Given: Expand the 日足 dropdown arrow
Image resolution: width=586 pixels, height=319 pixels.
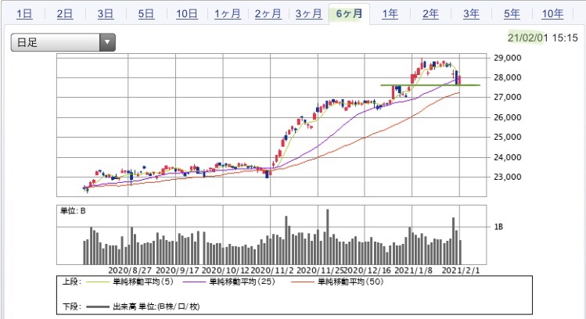Looking at the screenshot, I should coord(107,42).
